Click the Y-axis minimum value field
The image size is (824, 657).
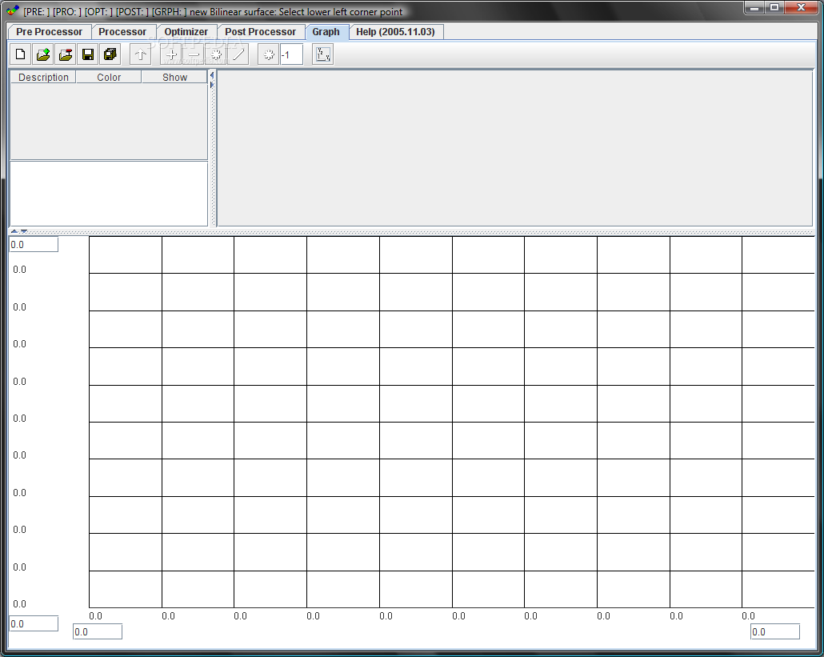[34, 624]
